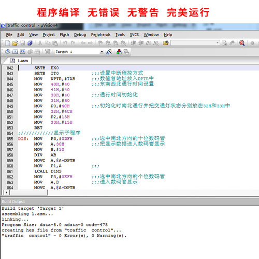Viewport: 259px width, 259px height.
Task: Click line number 042 in gutter
Action: coord(10,68)
